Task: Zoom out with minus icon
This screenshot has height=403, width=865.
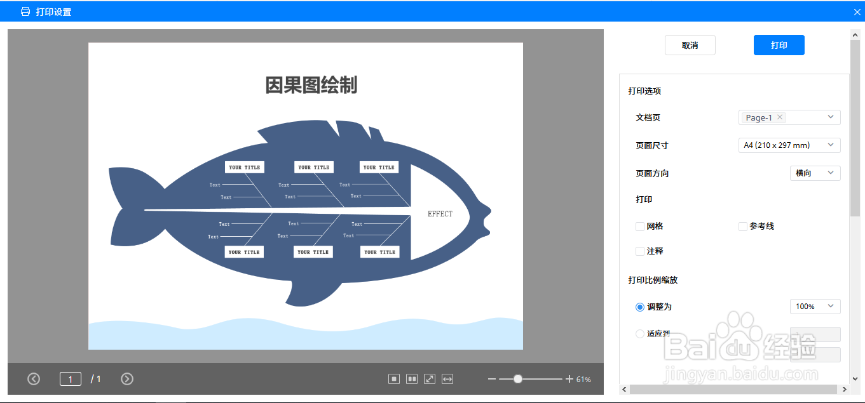Action: (491, 379)
